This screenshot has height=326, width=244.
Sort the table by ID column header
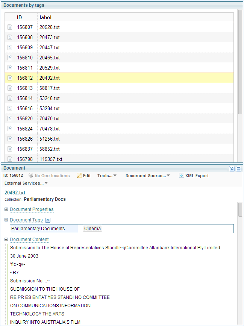point(20,17)
